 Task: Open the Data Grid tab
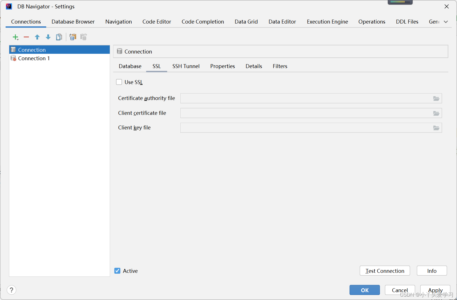point(246,22)
